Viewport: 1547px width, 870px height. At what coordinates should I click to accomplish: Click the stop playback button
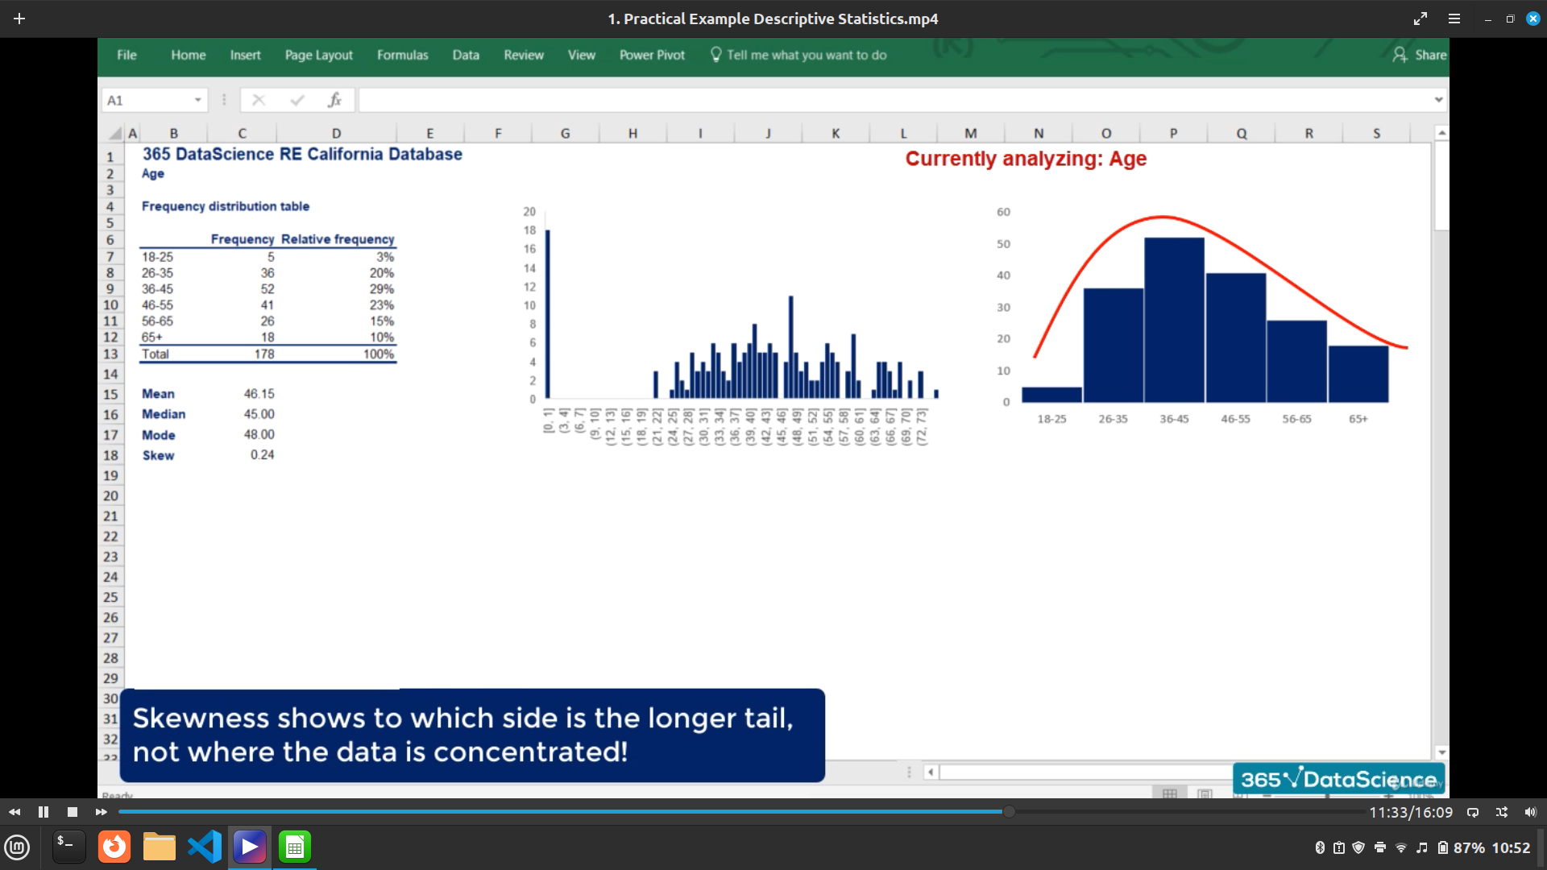pos(73,812)
